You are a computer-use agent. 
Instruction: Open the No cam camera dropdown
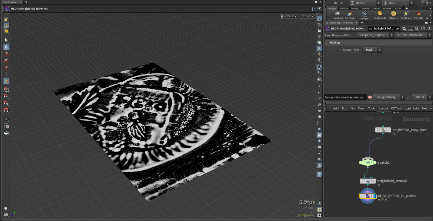click(x=307, y=16)
